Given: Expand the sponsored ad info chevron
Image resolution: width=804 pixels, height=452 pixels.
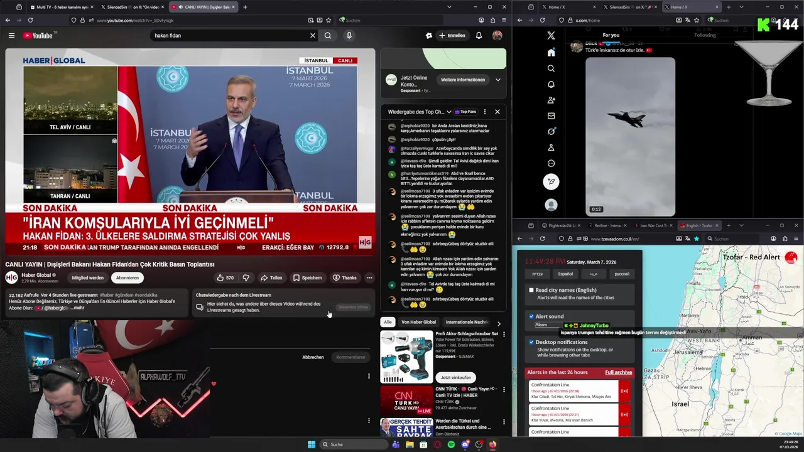Looking at the screenshot, I should 498,80.
